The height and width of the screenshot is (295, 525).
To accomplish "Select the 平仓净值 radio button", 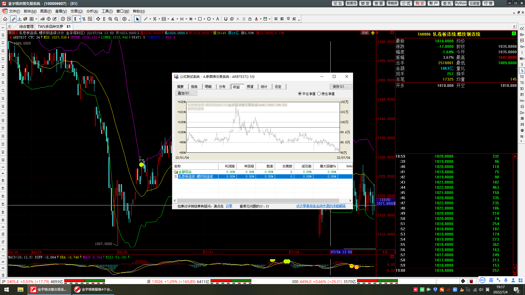I will point(300,94).
